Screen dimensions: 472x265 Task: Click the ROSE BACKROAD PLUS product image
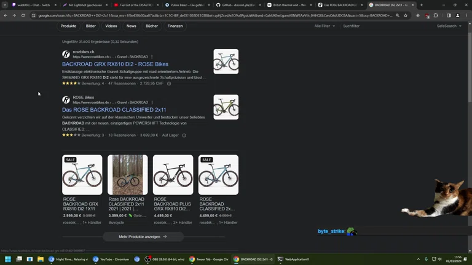[x=173, y=175]
